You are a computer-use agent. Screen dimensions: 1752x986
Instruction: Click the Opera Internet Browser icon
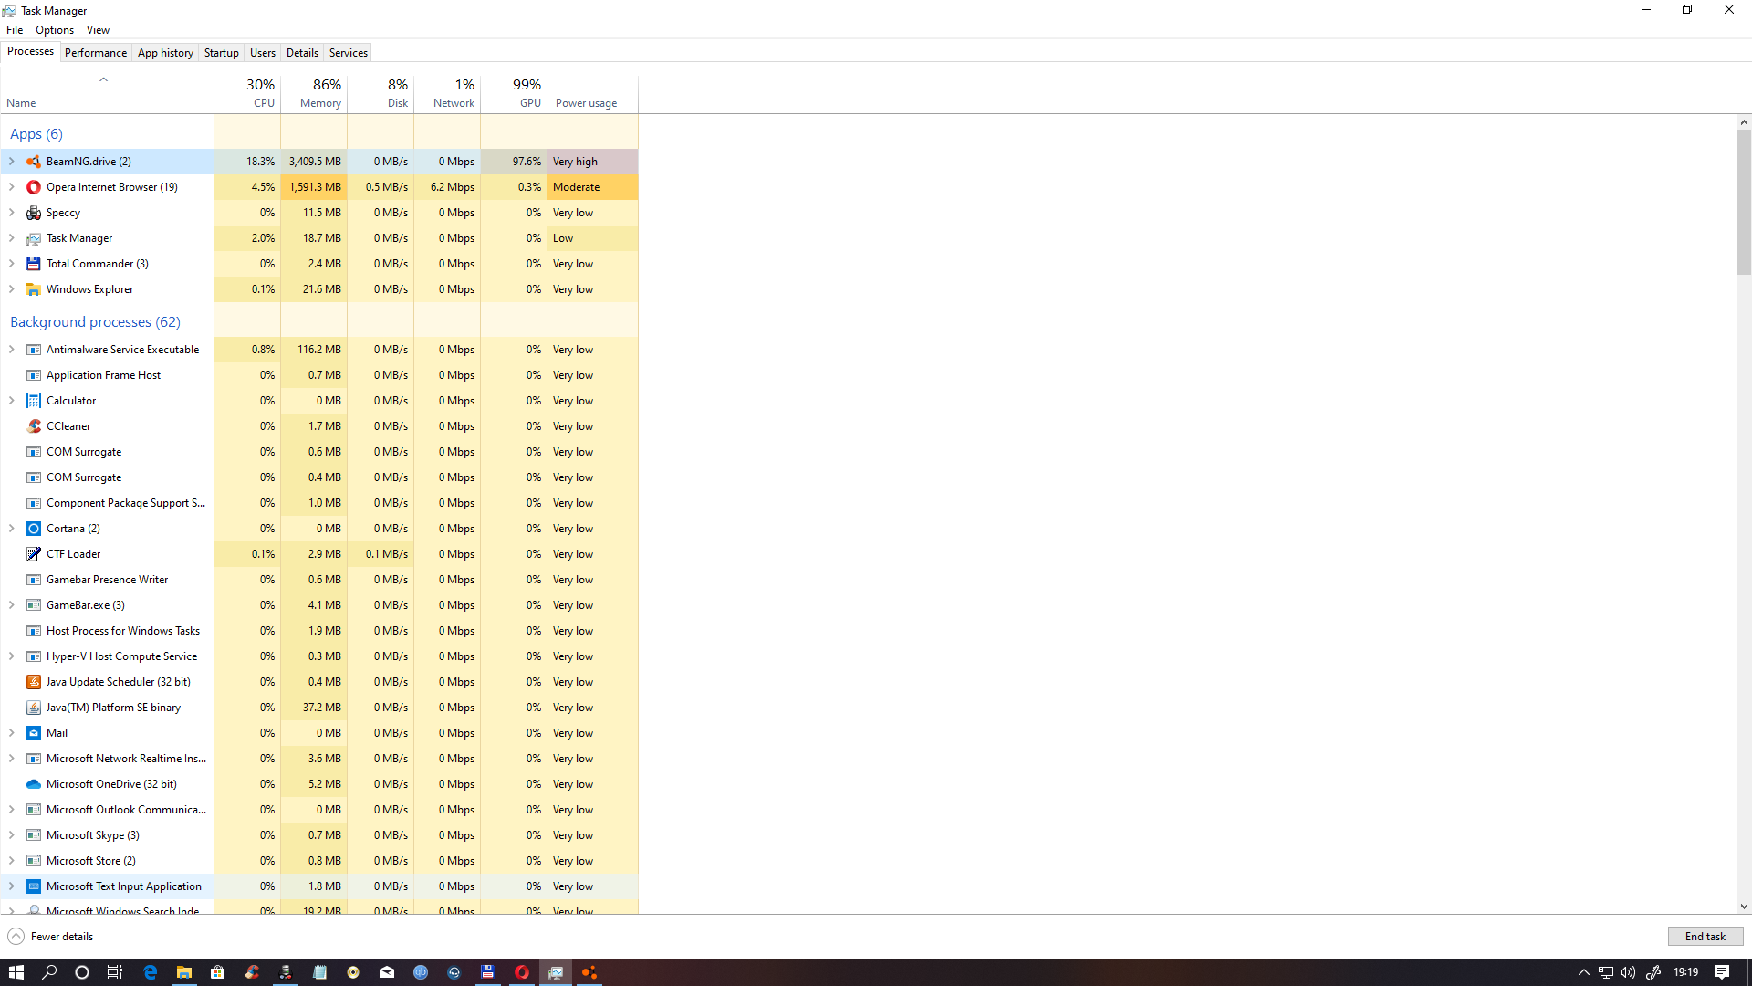34,187
